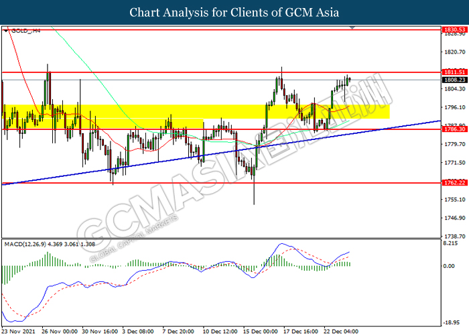Click the MACD -18.95 scale value
Viewport: 469px width, 335px height.
coord(452,322)
